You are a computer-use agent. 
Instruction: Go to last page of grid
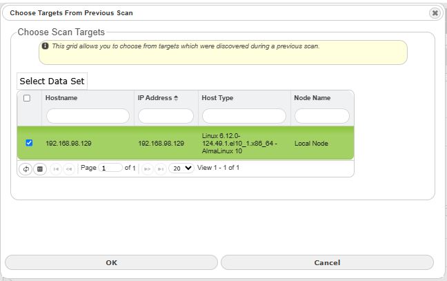(161, 169)
